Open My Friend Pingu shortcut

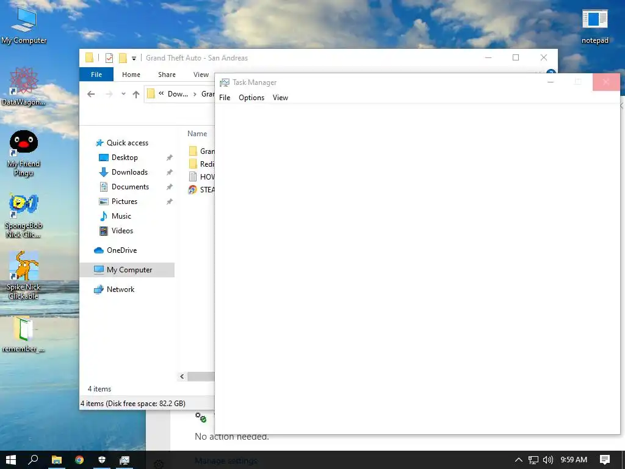click(24, 153)
